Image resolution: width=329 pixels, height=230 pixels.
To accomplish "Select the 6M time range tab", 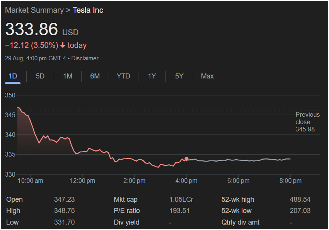I will coord(95,76).
